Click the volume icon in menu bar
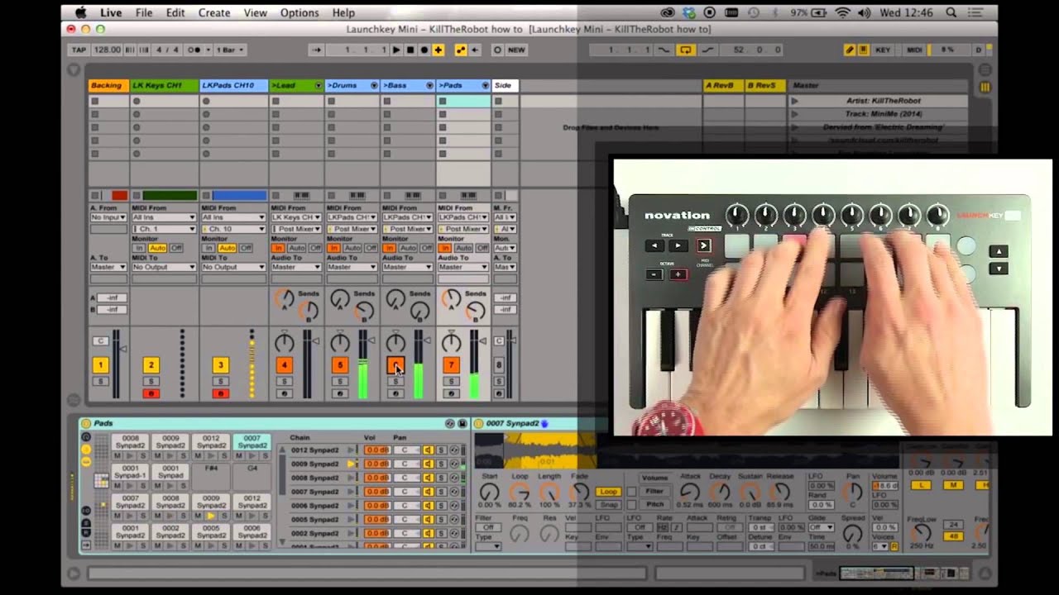Viewport: 1059px width, 595px height. point(864,12)
